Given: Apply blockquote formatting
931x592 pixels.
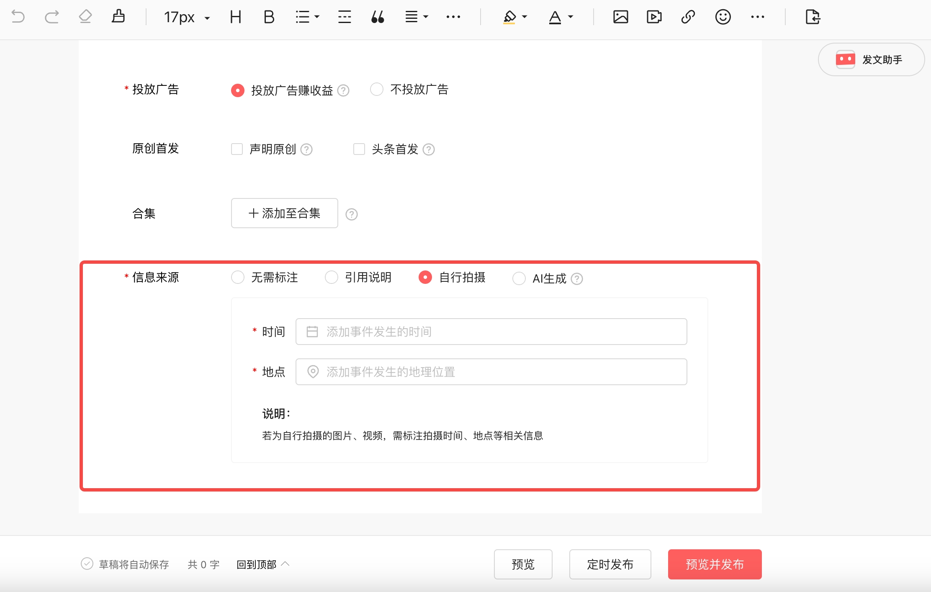Looking at the screenshot, I should point(377,17).
